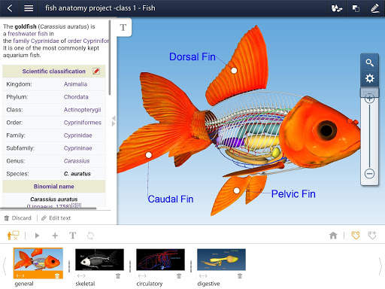Add a new slide with plus icon
385x289 pixels.
(x=55, y=236)
